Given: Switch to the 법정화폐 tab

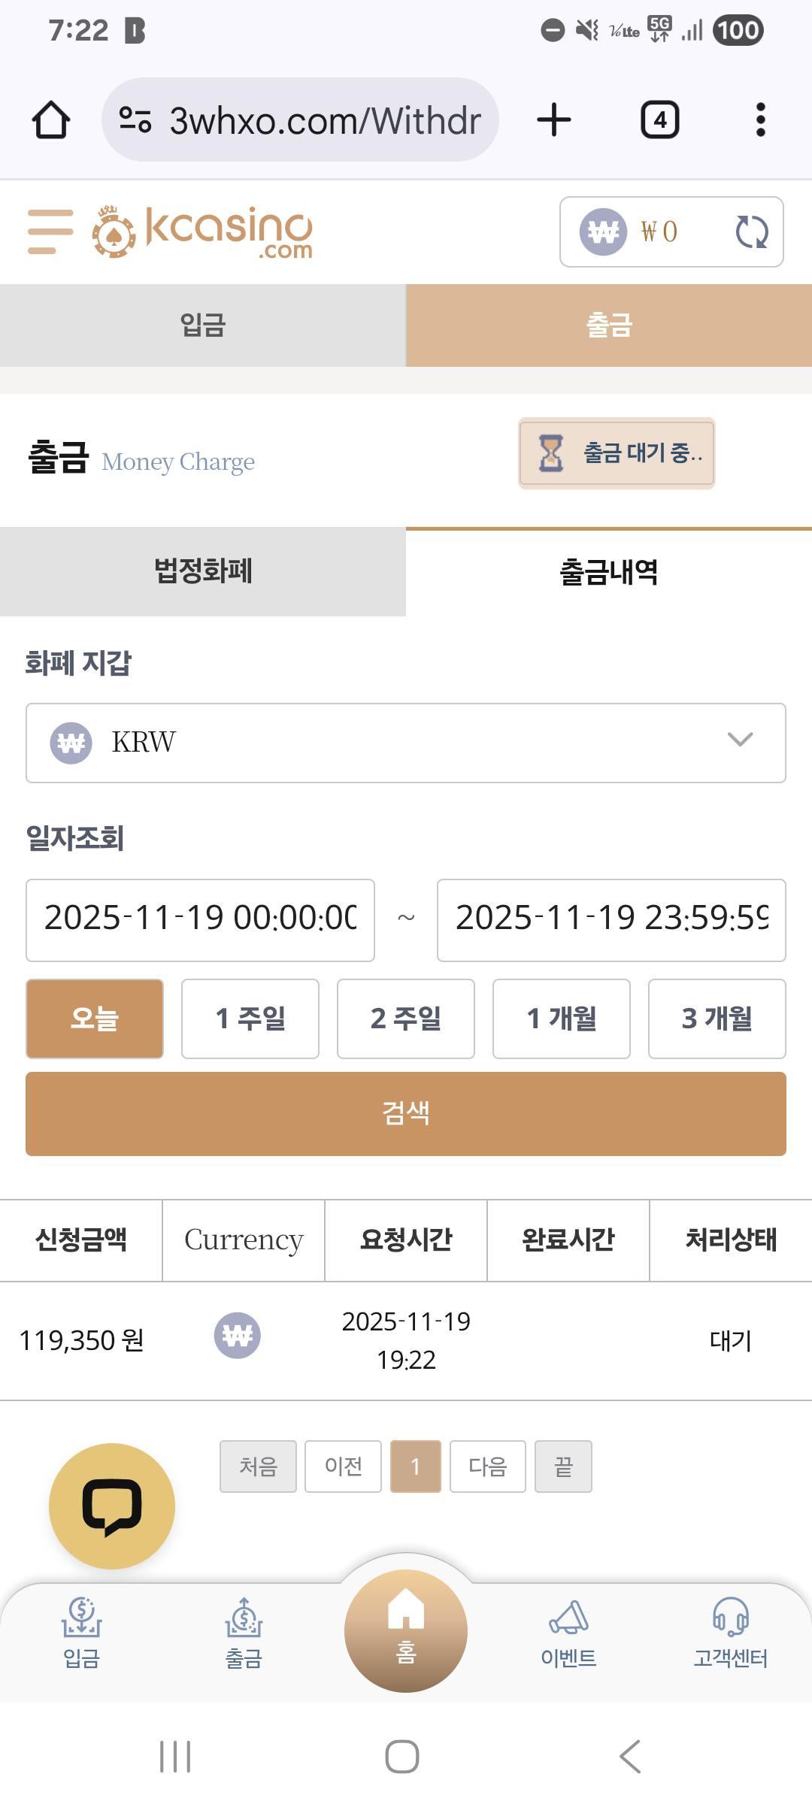Looking at the screenshot, I should 203,571.
